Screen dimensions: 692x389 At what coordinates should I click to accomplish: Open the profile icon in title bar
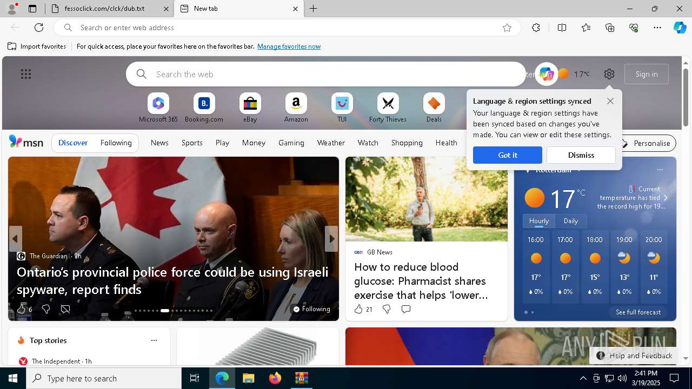11,9
